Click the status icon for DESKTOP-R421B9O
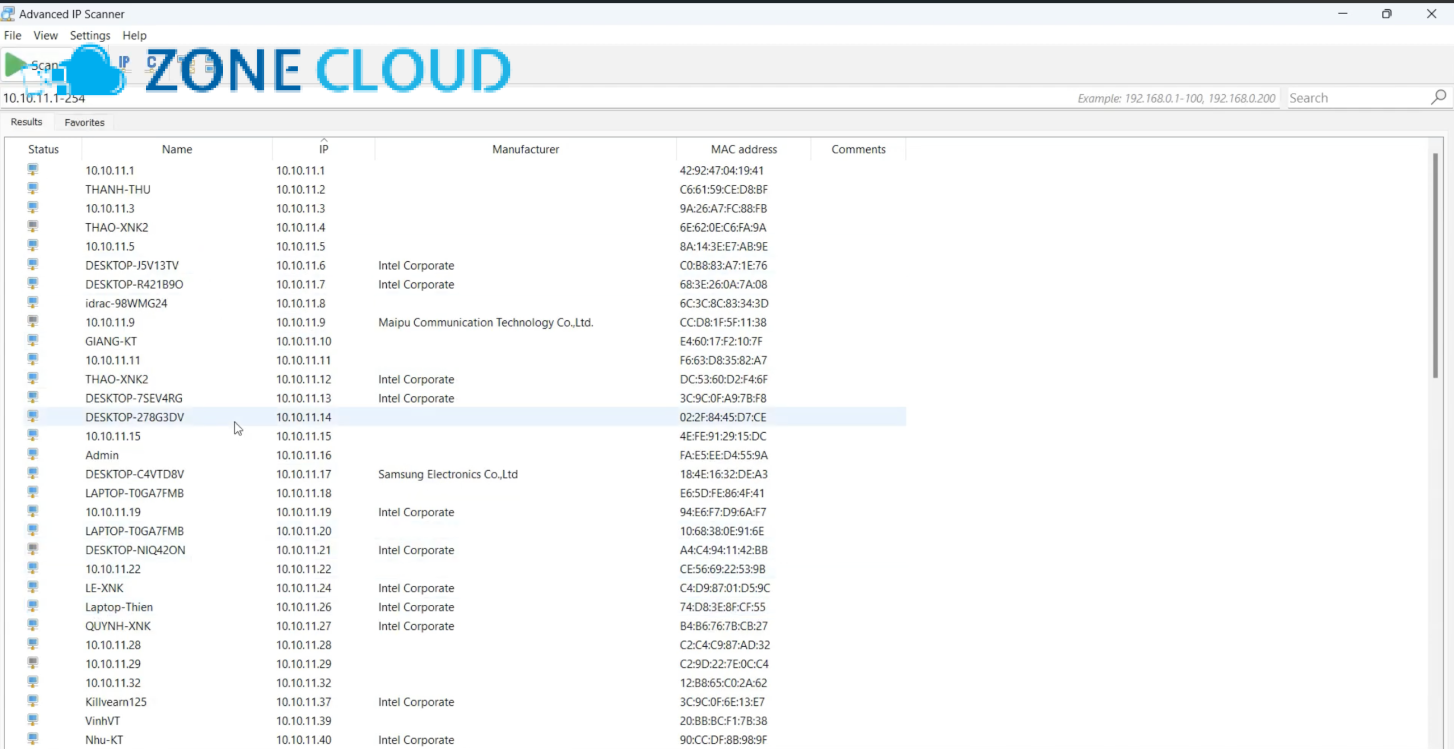The height and width of the screenshot is (749, 1454). click(33, 283)
